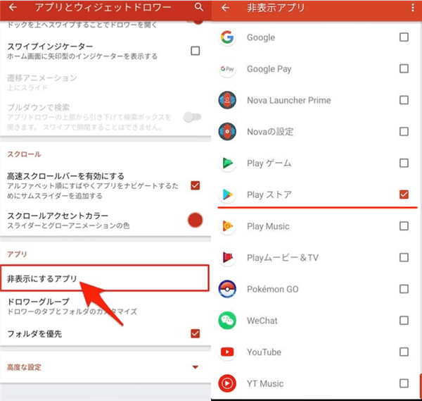The width and height of the screenshot is (422, 401).
Task: Tap the Play ストア icon
Action: pyautogui.click(x=227, y=195)
